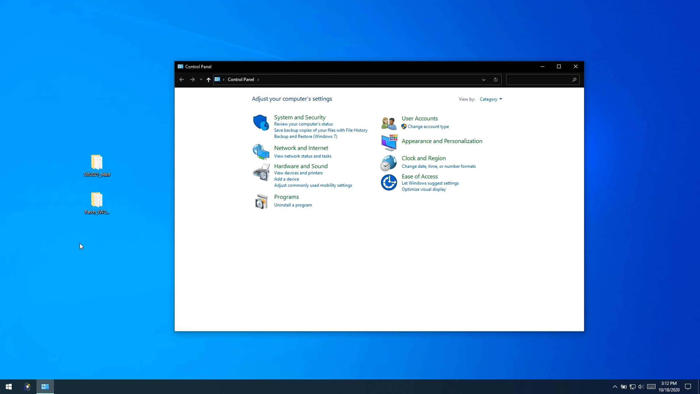Open Appearance and Personalization monitor icon
Screen dimensions: 700x394
pos(389,142)
